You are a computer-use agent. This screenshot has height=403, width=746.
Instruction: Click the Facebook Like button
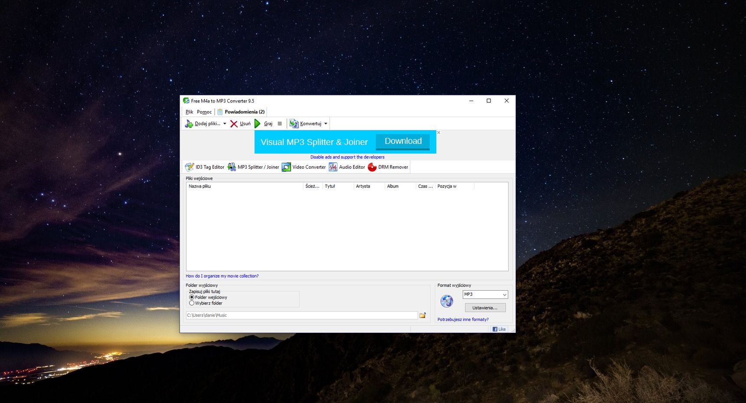coord(499,329)
